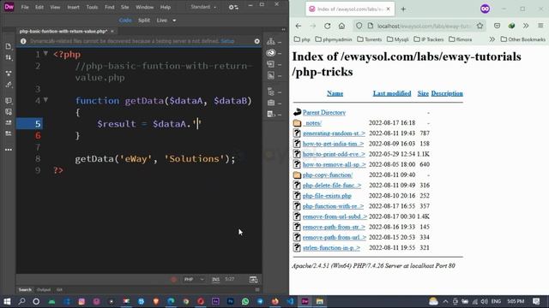
Task: Click the Expand All code icon in left toolbar
Action: 9,74
